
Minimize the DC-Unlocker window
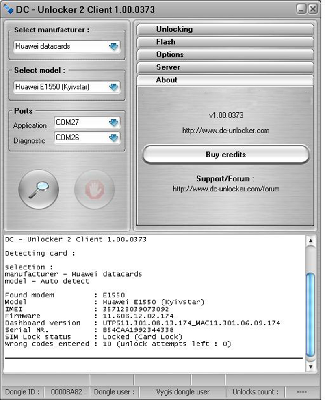[301, 9]
